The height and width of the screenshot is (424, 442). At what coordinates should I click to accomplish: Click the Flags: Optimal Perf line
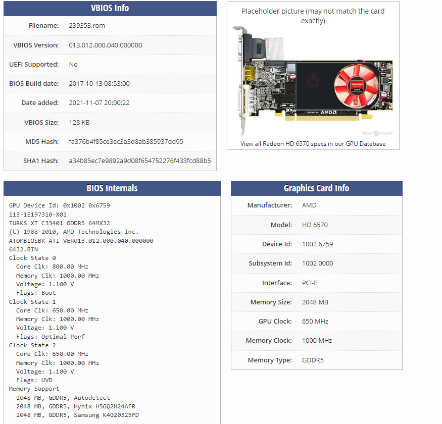point(51,337)
